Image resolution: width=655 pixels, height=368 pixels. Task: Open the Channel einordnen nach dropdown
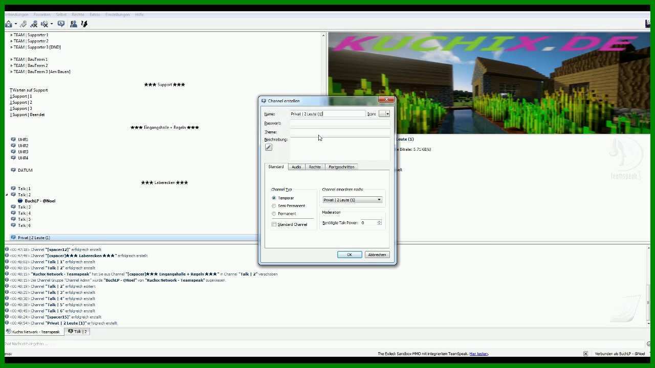pos(352,200)
